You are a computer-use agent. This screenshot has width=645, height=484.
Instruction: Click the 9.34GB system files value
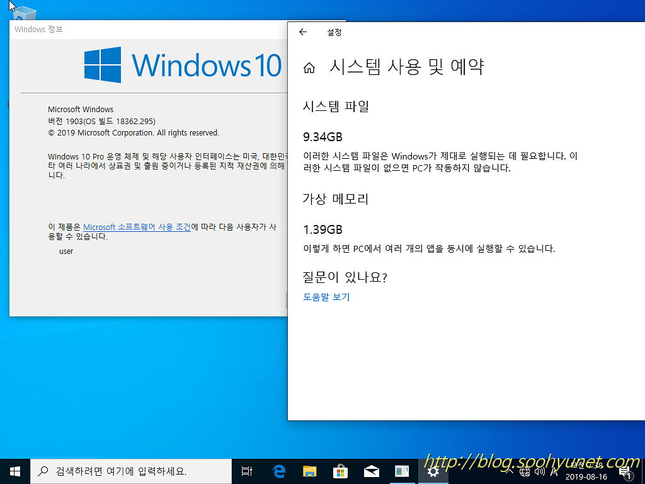click(x=323, y=137)
